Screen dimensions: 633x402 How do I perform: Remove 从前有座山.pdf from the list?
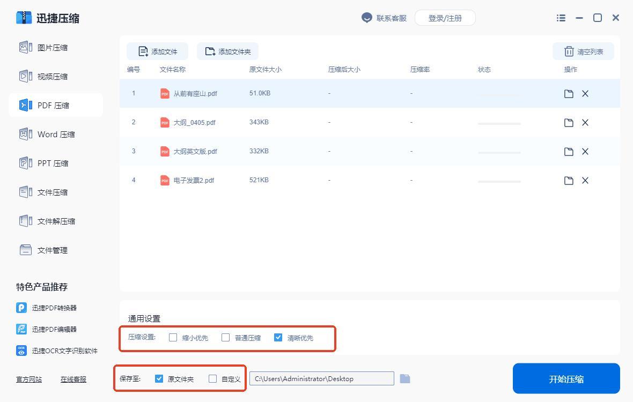pyautogui.click(x=585, y=94)
